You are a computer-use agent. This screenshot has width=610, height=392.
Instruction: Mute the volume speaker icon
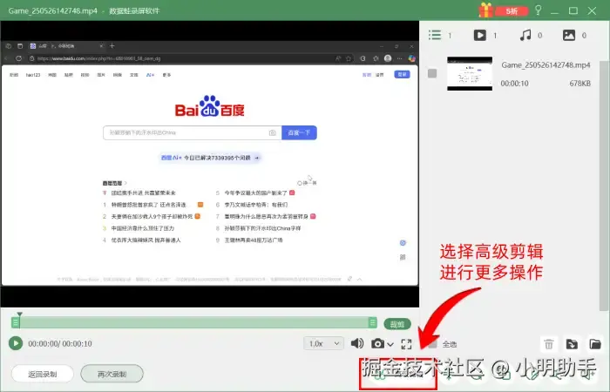[x=357, y=343]
